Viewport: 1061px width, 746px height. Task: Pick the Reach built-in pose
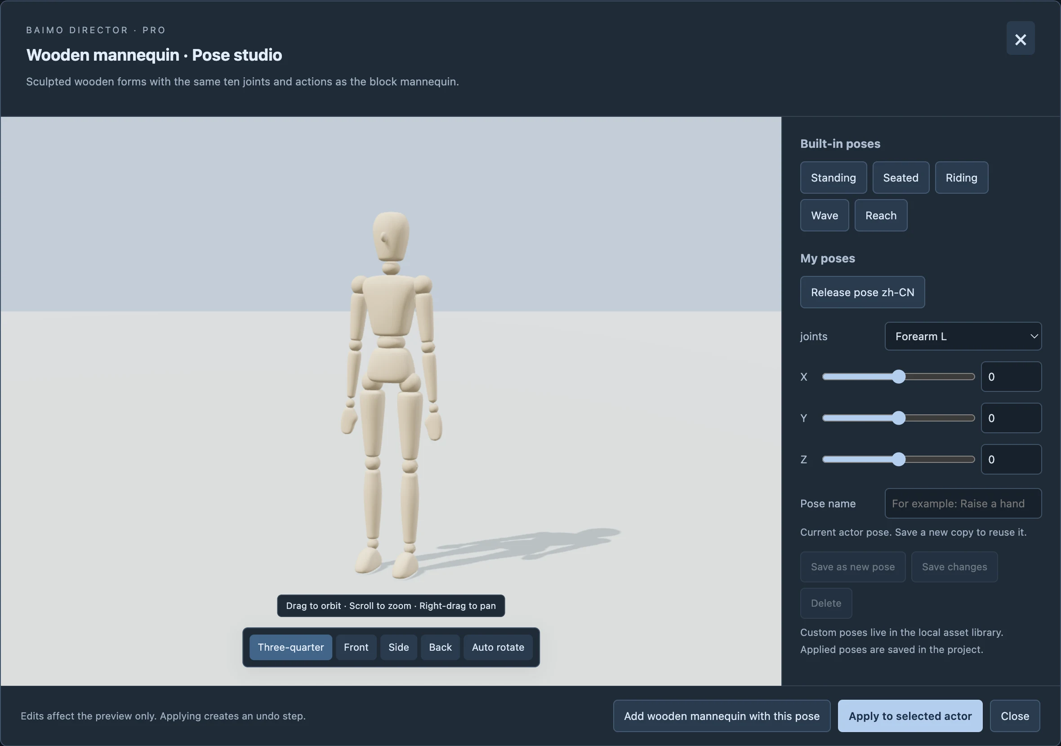pyautogui.click(x=881, y=215)
